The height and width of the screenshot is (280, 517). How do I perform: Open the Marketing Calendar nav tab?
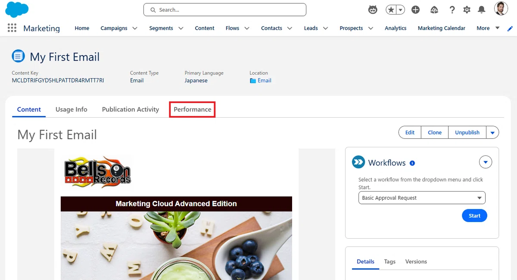point(442,28)
